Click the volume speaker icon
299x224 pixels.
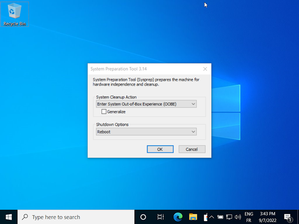(x=238, y=217)
